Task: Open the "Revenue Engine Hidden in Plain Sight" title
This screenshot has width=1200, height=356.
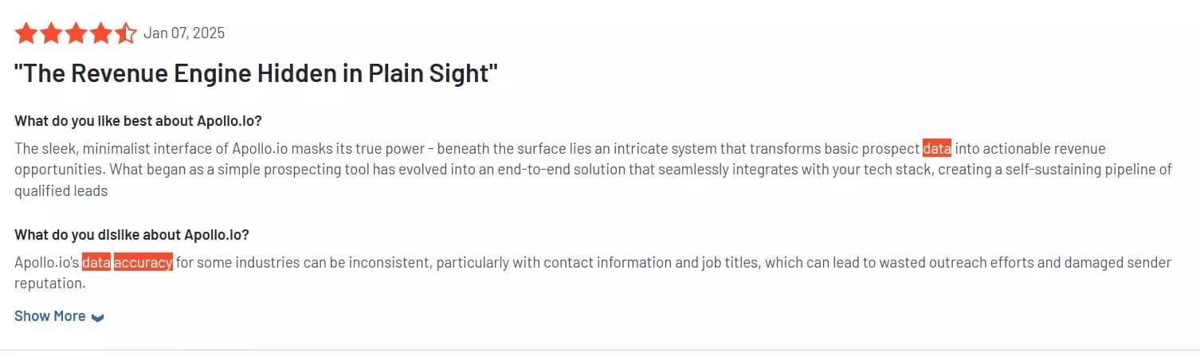Action: coord(256,73)
